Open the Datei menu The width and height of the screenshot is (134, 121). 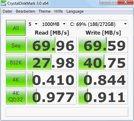click(7, 11)
